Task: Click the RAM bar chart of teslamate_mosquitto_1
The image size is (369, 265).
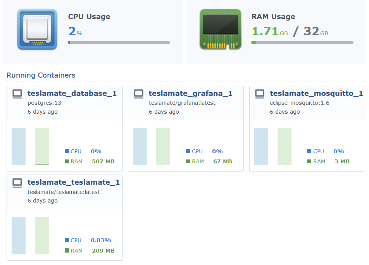Action: (x=285, y=146)
